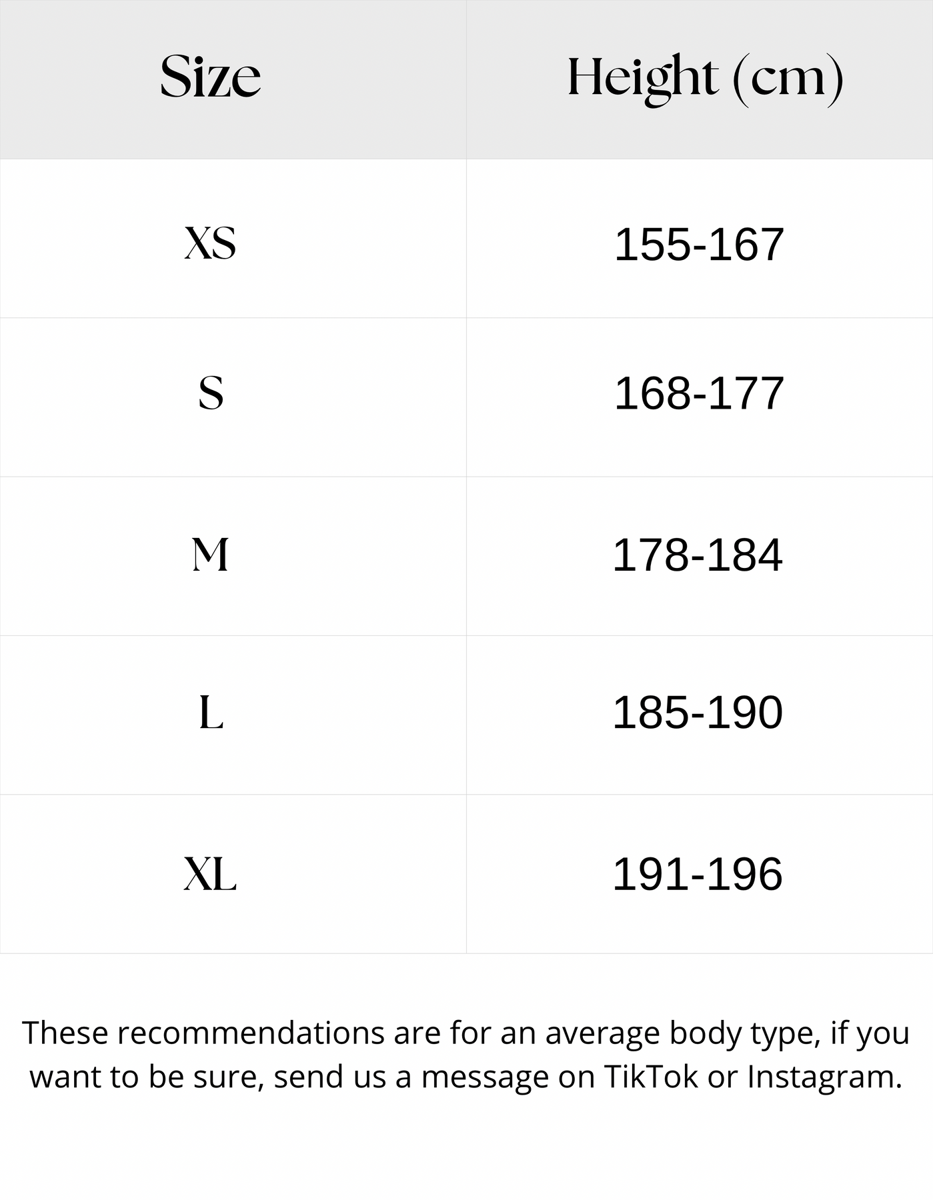Screen dimensions: 933x1200
Task: Click the word "recommendations" in the footnote
Action: pos(251,1033)
